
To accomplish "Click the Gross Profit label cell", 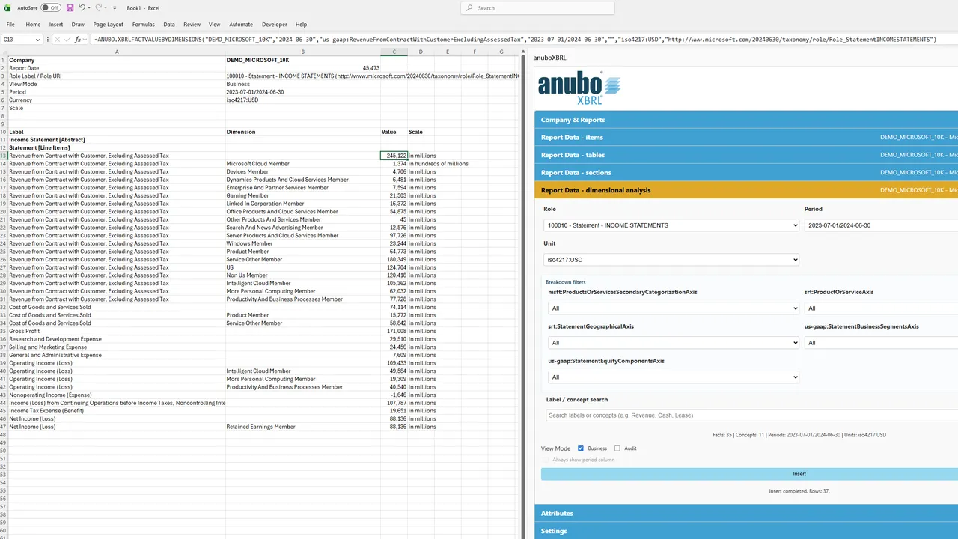I will (x=117, y=331).
